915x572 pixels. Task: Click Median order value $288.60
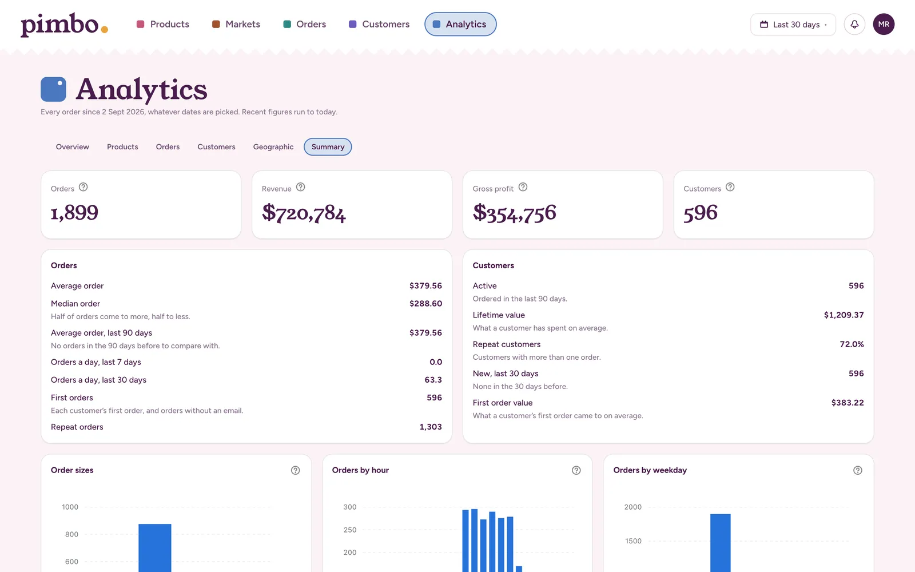tap(425, 304)
